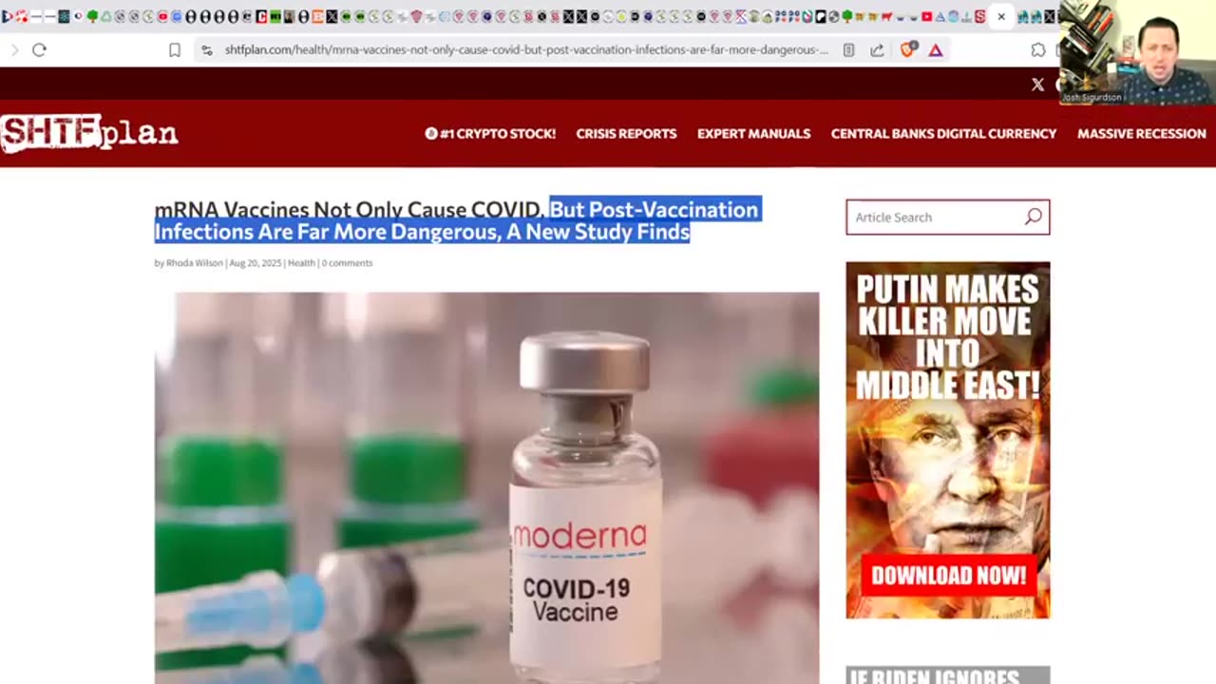Click the date Aug 20, 2025
Viewport: 1216px width, 684px height.
click(256, 263)
